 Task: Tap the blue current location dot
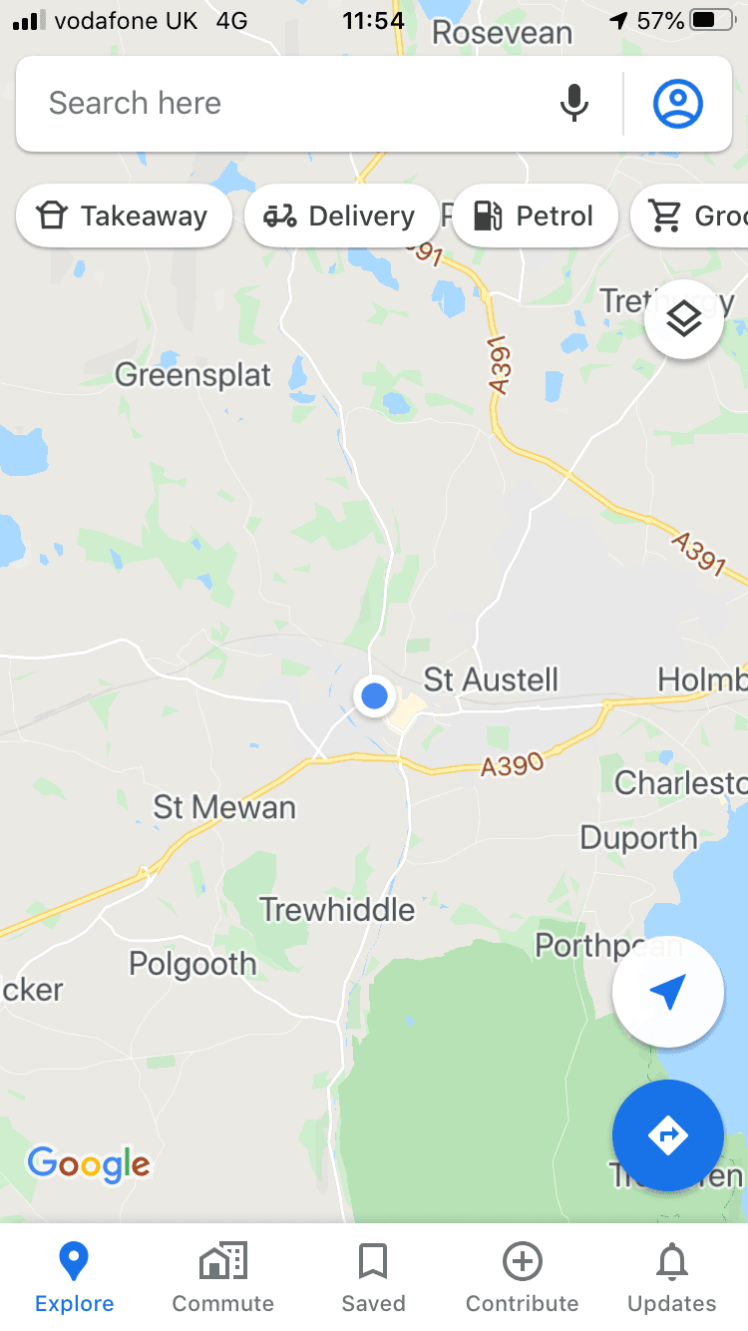(374, 695)
